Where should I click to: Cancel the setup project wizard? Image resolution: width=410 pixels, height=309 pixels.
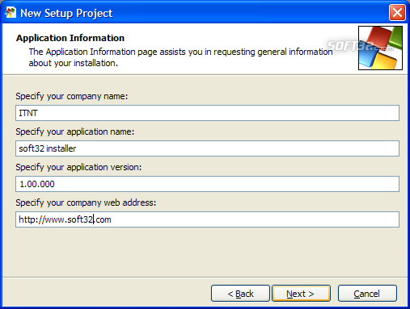click(x=367, y=294)
